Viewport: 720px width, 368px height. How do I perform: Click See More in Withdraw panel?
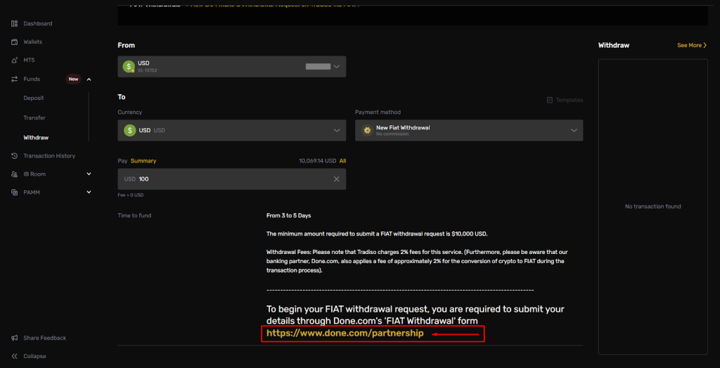coord(691,45)
